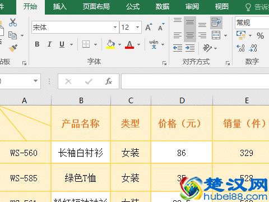Open the 数据 tab
The width and height of the screenshot is (269, 202).
point(163,7)
